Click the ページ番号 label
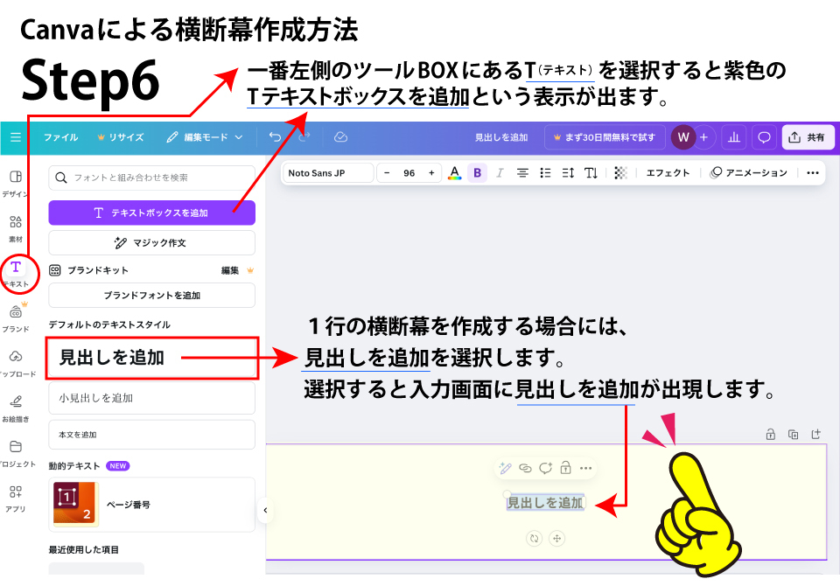Screen dimensions: 840x586 129,505
